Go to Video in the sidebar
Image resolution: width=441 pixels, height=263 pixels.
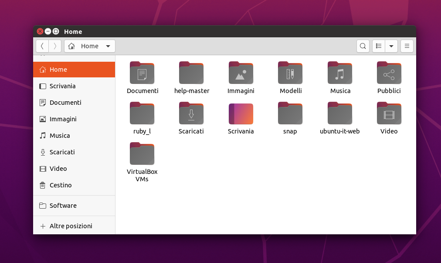[74, 169]
